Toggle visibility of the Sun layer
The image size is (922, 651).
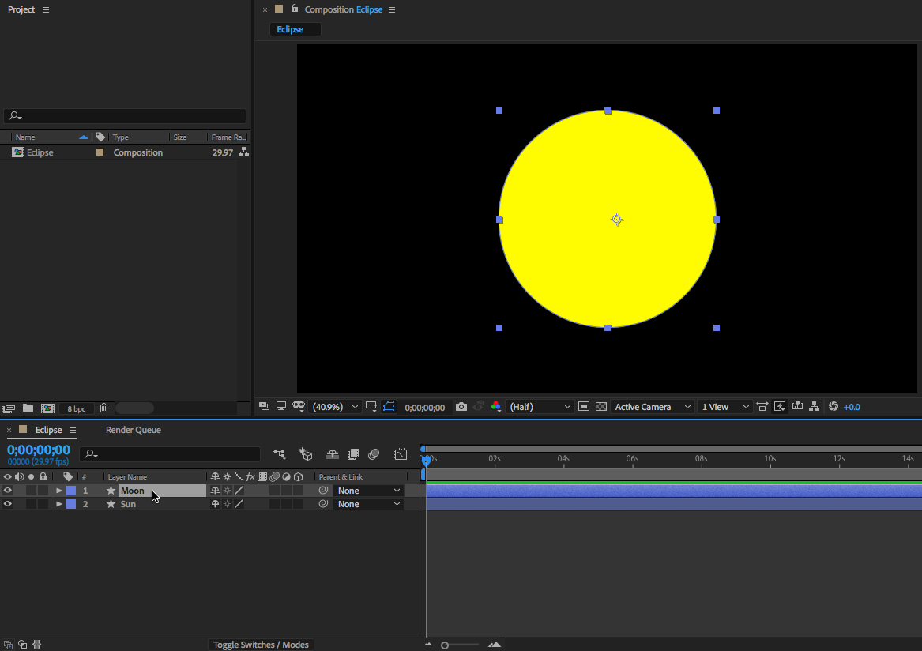tap(8, 504)
